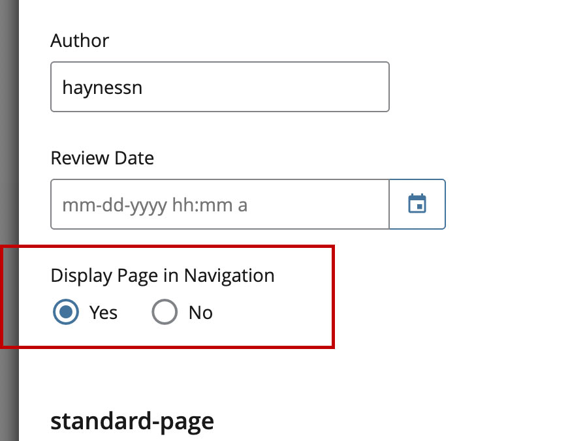Select Yes for Display Page in Navigation
This screenshot has width=585, height=441.
65,312
